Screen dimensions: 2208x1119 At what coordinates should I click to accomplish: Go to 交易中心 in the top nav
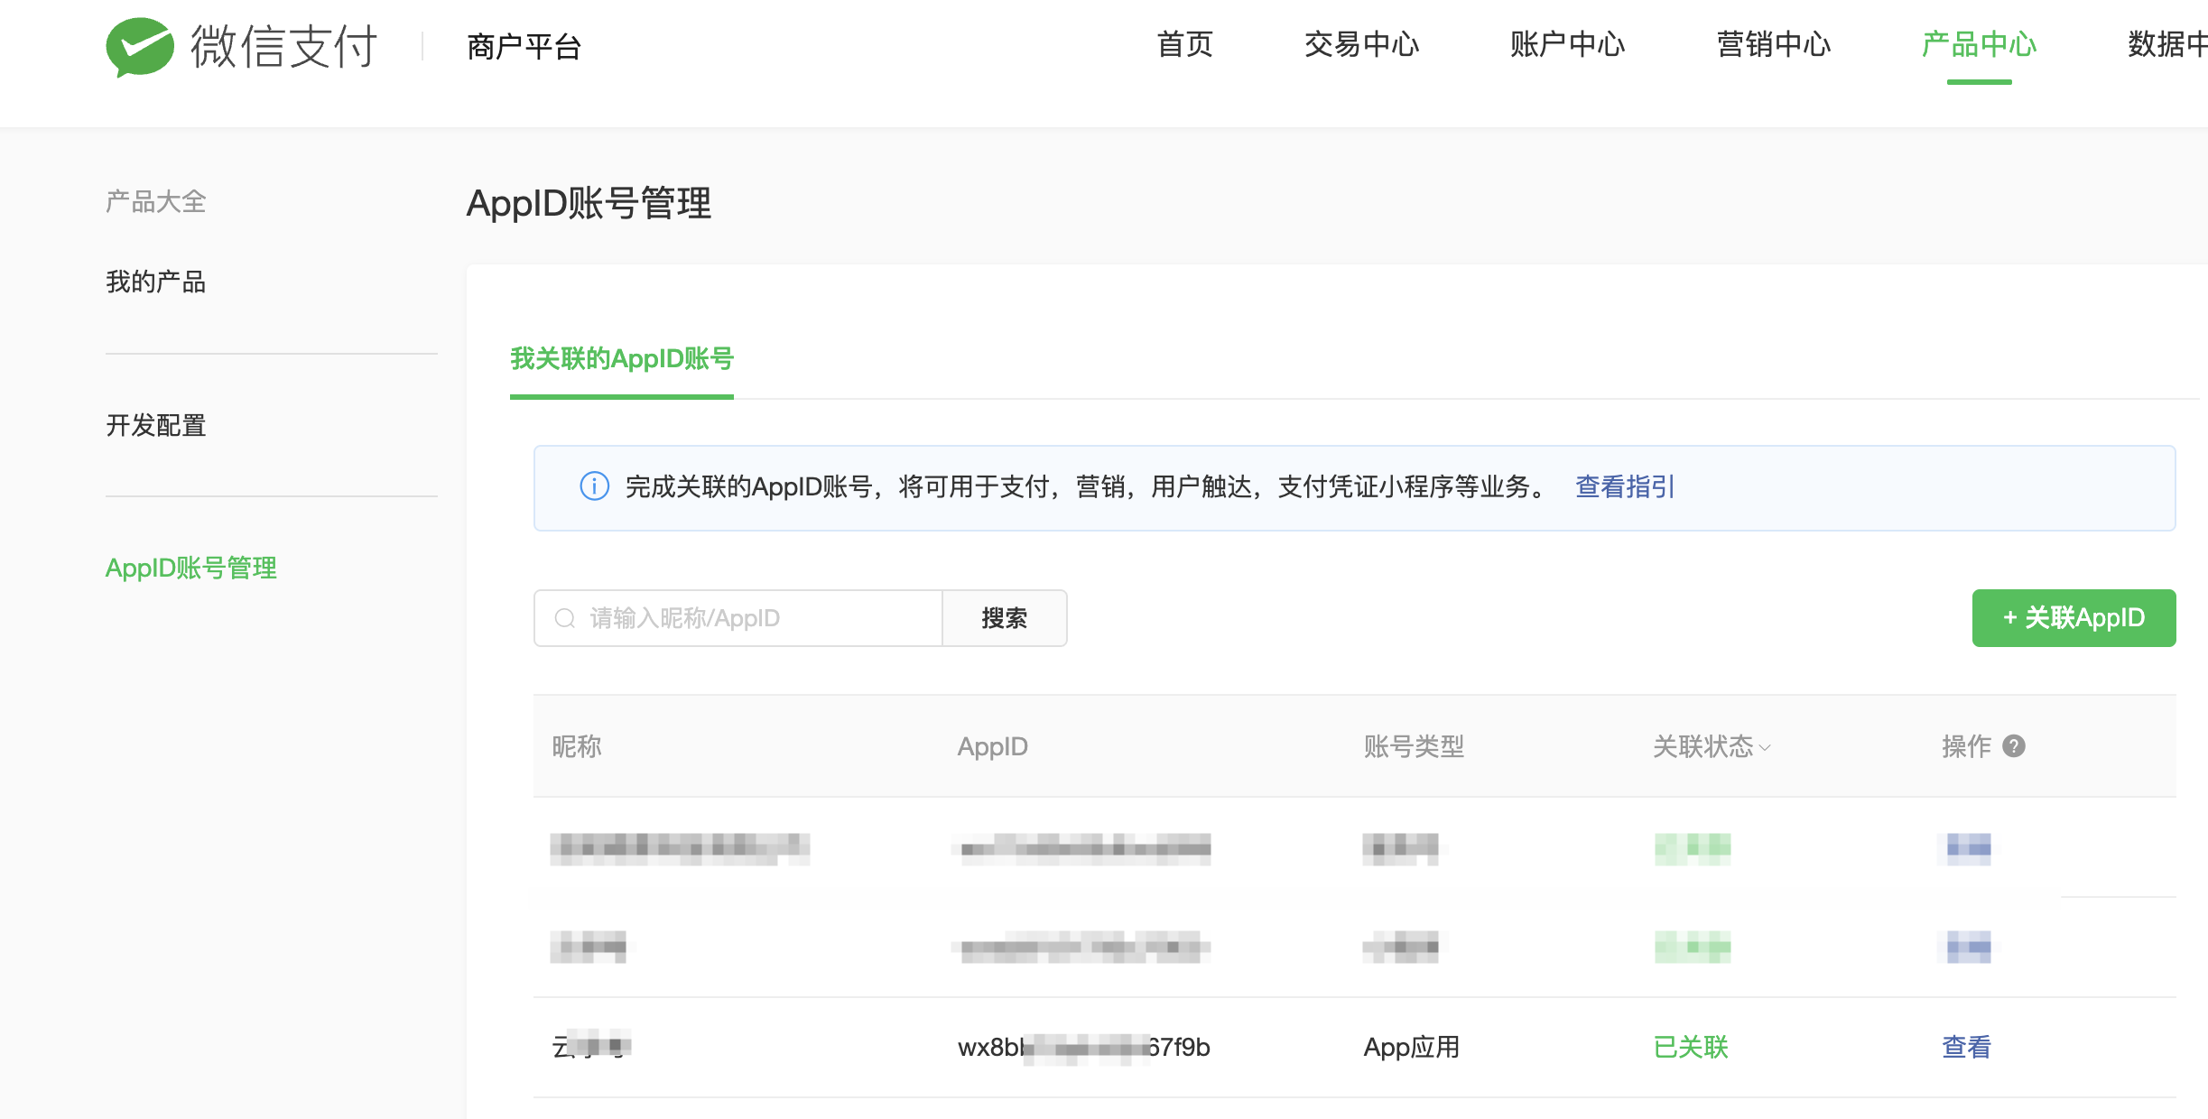point(1360,44)
